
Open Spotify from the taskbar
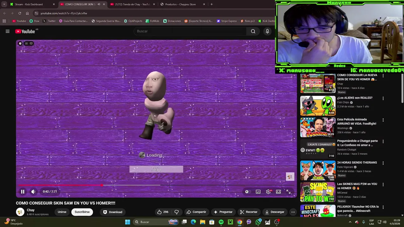tap(221, 222)
